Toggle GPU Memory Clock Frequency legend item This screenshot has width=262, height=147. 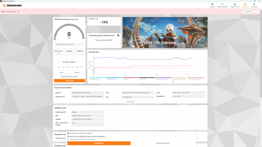tap(180, 78)
